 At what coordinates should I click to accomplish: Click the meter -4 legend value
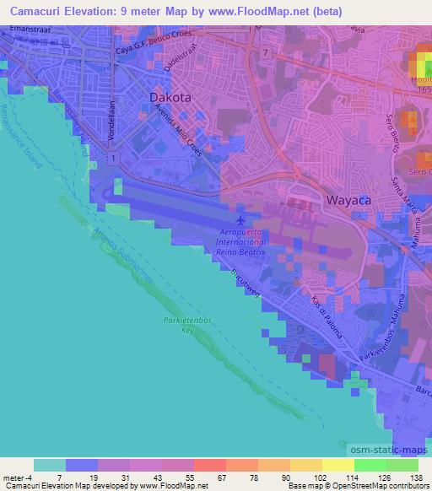click(x=17, y=478)
